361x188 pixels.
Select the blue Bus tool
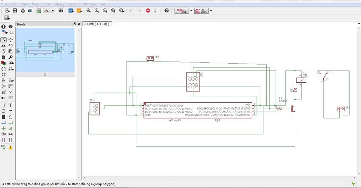tap(3, 123)
